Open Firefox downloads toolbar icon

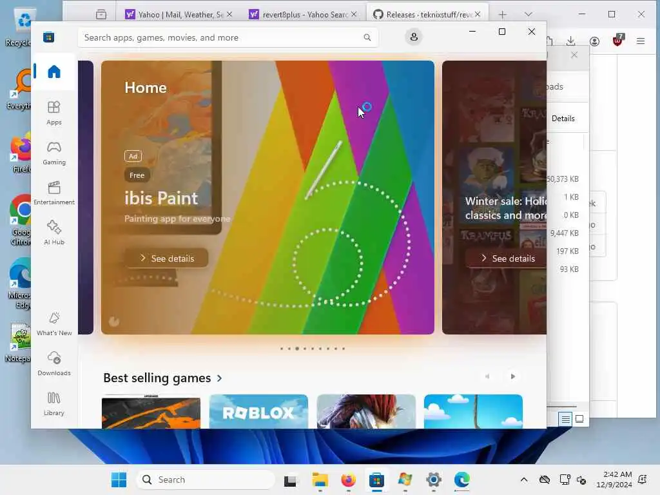pos(571,41)
